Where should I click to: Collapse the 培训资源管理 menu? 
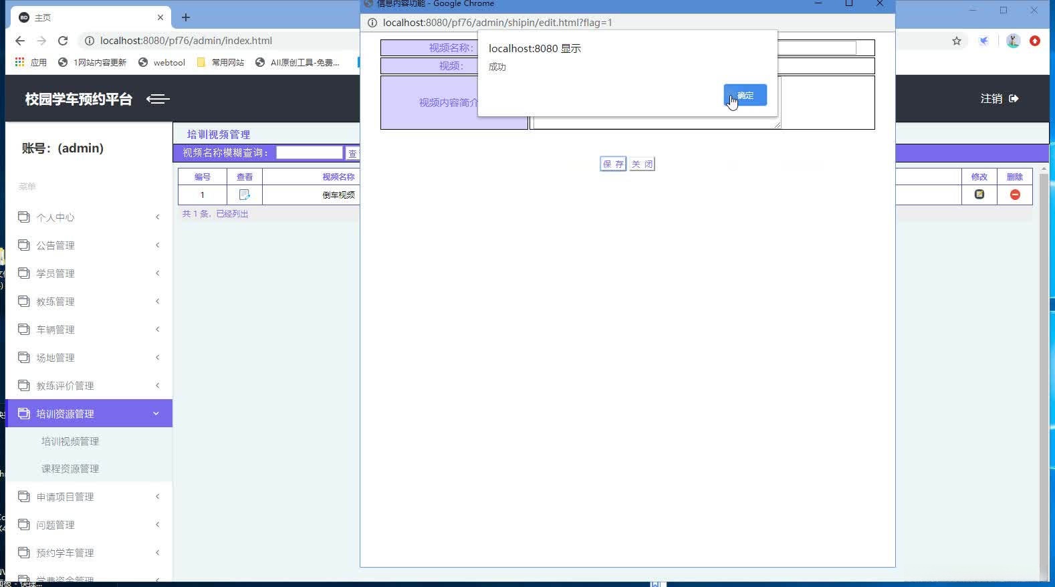coord(89,414)
